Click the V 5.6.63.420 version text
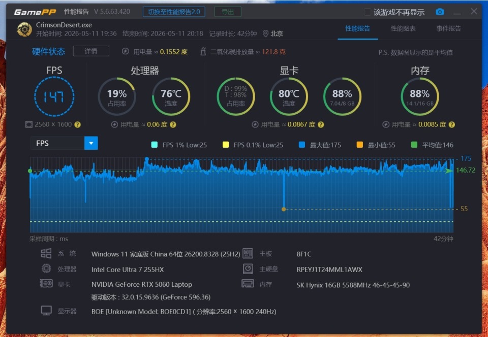 click(112, 12)
